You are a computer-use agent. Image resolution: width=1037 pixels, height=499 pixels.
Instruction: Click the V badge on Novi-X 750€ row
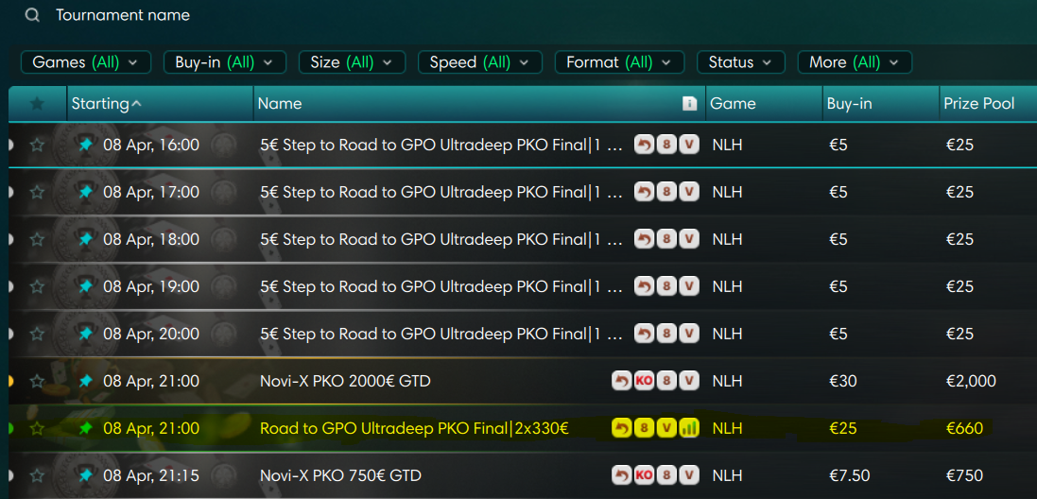[x=689, y=475]
